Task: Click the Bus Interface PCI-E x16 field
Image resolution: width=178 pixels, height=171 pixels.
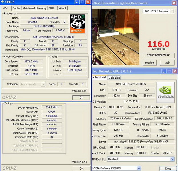Action: click(158, 113)
